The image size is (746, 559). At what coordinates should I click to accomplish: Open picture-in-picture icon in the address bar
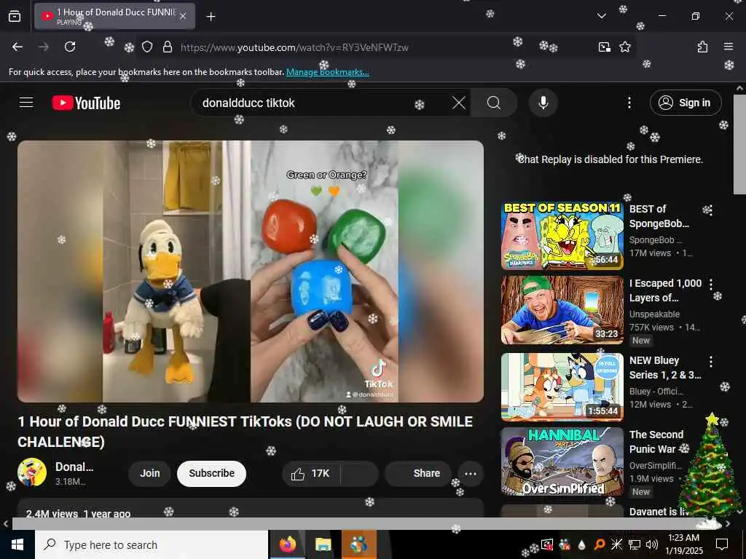[x=604, y=47]
